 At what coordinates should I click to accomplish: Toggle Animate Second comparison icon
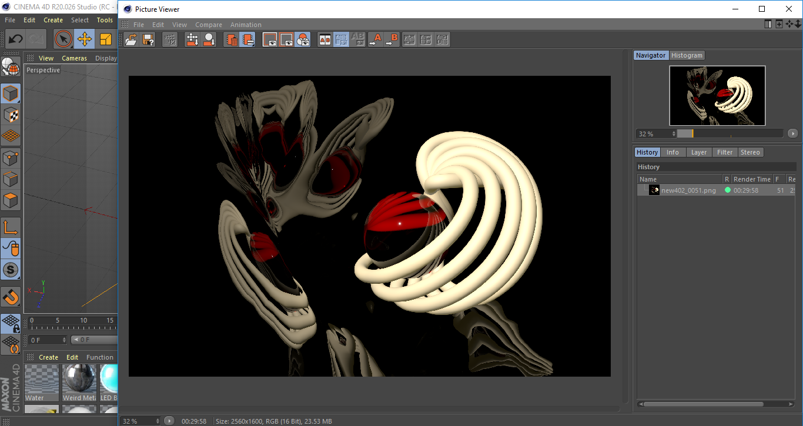[341, 40]
